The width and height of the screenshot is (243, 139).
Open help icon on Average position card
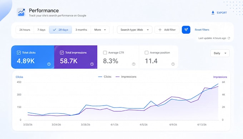(173, 64)
